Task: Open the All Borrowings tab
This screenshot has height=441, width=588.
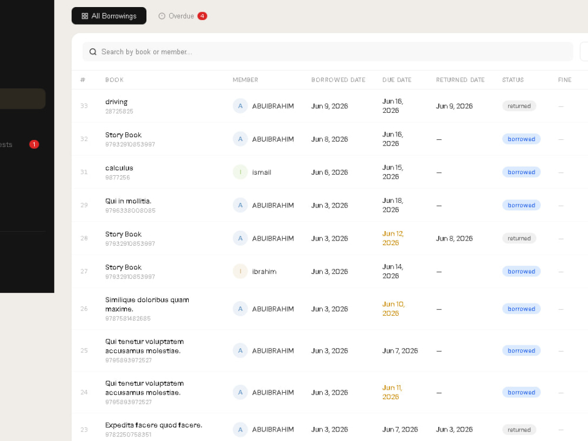Action: pyautogui.click(x=109, y=16)
